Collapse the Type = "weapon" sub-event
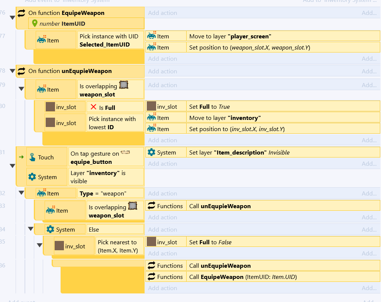 pyautogui.click(x=21, y=193)
